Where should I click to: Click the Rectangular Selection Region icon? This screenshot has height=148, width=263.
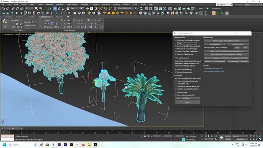click(x=46, y=8)
